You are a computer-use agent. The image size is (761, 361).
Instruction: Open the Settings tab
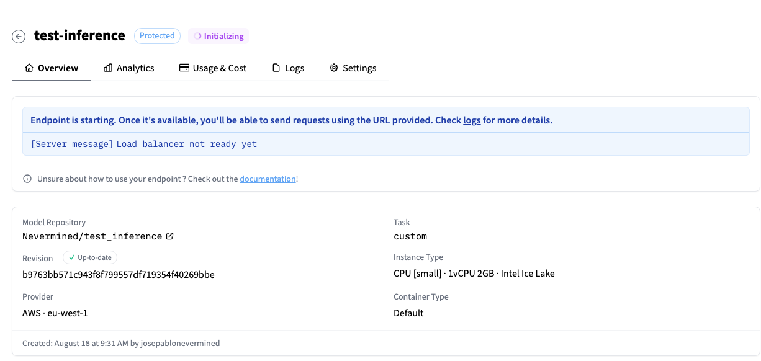[353, 68]
